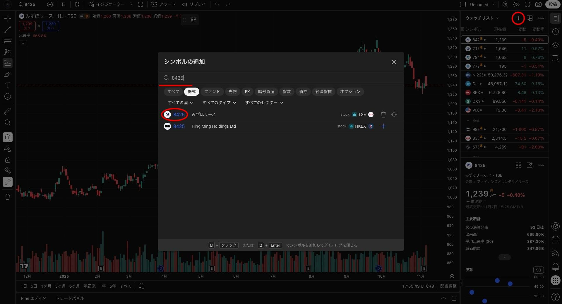Click the symbol search input field

point(281,78)
